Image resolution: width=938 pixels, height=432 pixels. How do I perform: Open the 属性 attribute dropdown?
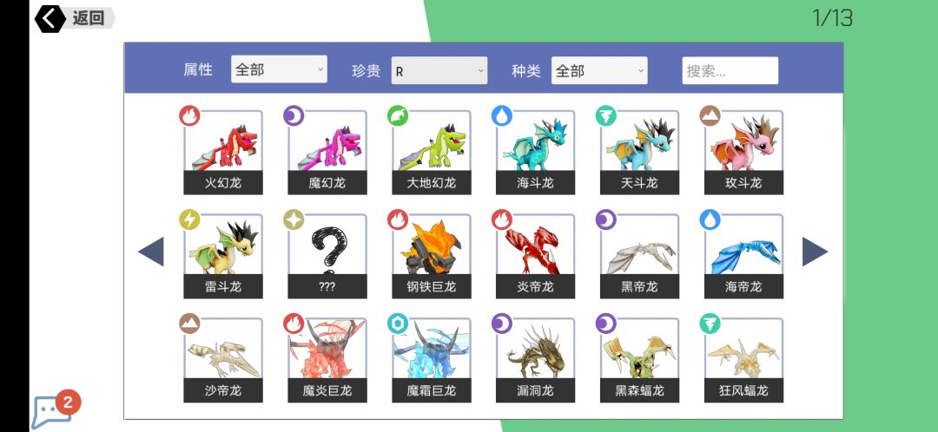coord(279,70)
